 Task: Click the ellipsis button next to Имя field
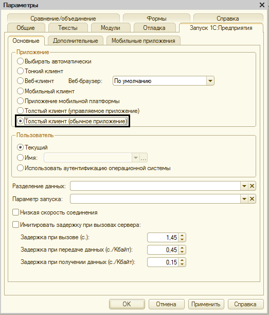click(x=144, y=158)
